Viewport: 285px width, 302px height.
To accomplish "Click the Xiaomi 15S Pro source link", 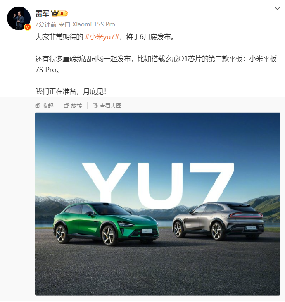I will (x=93, y=24).
